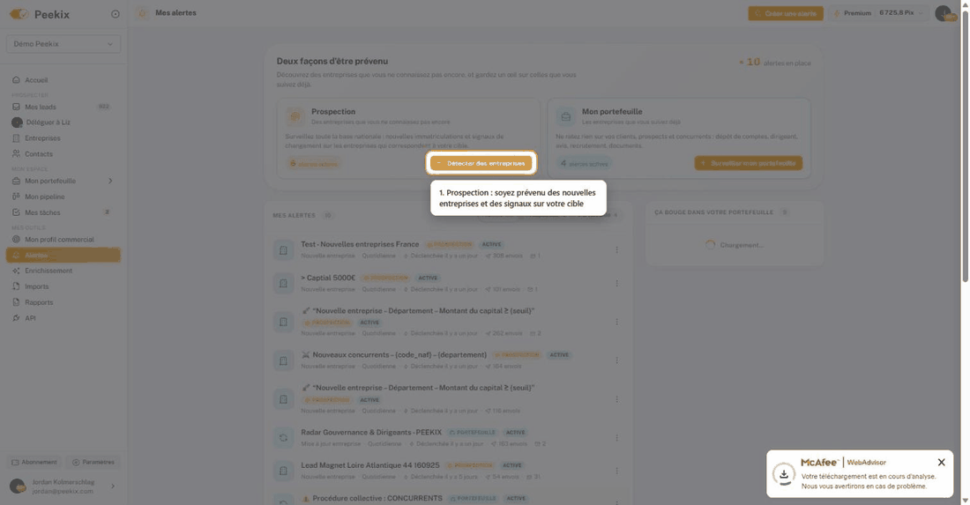Click the Détecter des entreprises button

(x=481, y=163)
